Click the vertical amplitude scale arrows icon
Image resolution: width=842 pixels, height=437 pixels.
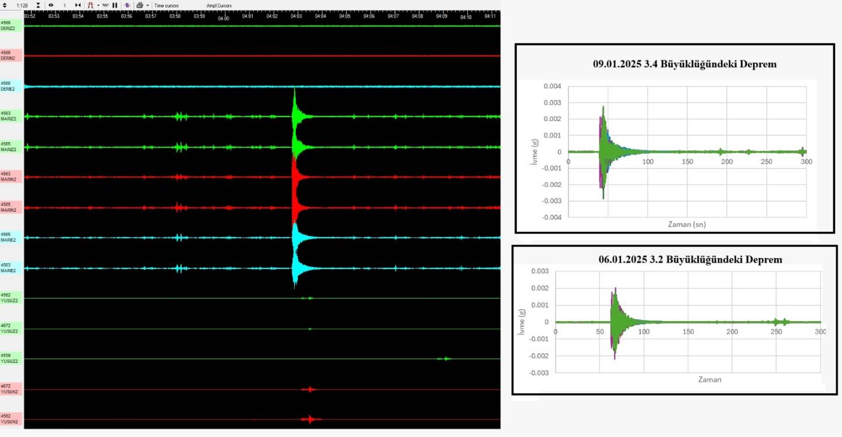point(5,5)
